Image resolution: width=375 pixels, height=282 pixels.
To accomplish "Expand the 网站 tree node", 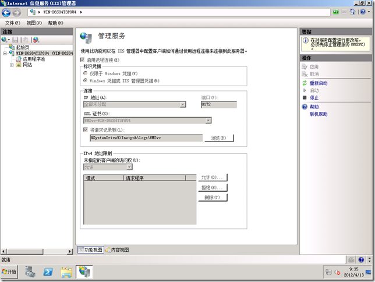I will 12,65.
